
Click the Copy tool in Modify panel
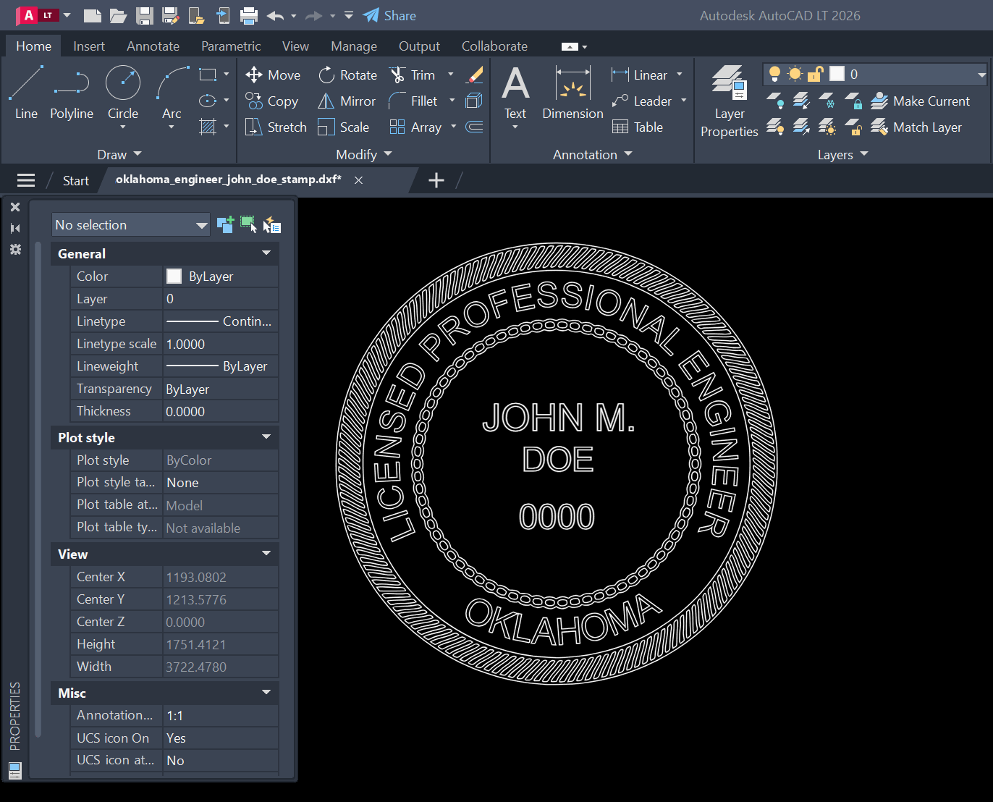[272, 101]
